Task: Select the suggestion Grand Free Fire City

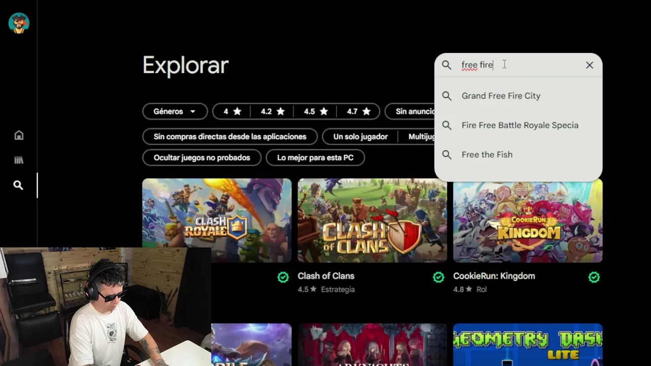Action: pos(518,96)
